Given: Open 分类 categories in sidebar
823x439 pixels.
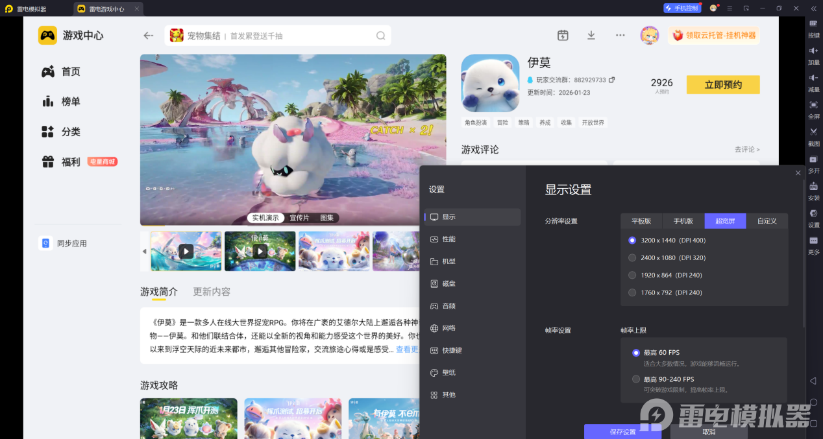Looking at the screenshot, I should click(x=61, y=132).
